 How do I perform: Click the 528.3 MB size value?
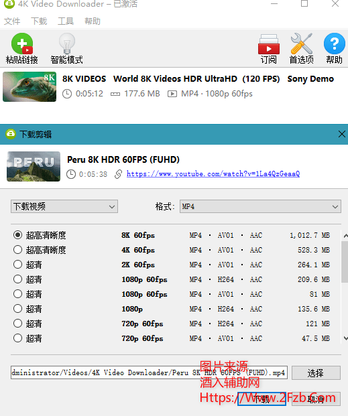[314, 250]
